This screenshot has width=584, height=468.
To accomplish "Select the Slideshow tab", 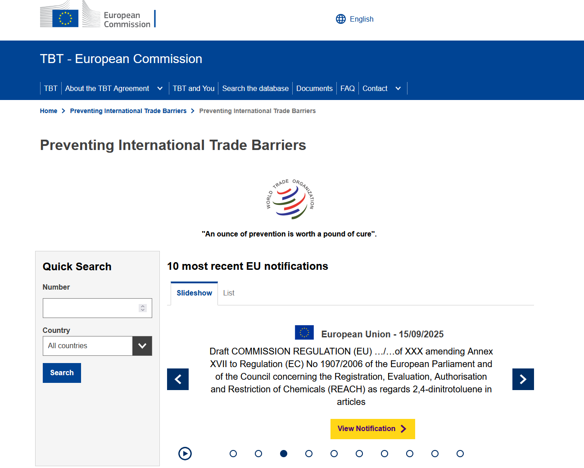I will [195, 293].
